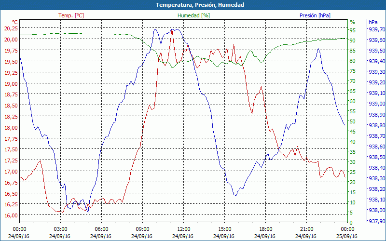The height and width of the screenshot is (241, 386).
Task: Click the '03:00' time axis label
Action: click(60, 229)
